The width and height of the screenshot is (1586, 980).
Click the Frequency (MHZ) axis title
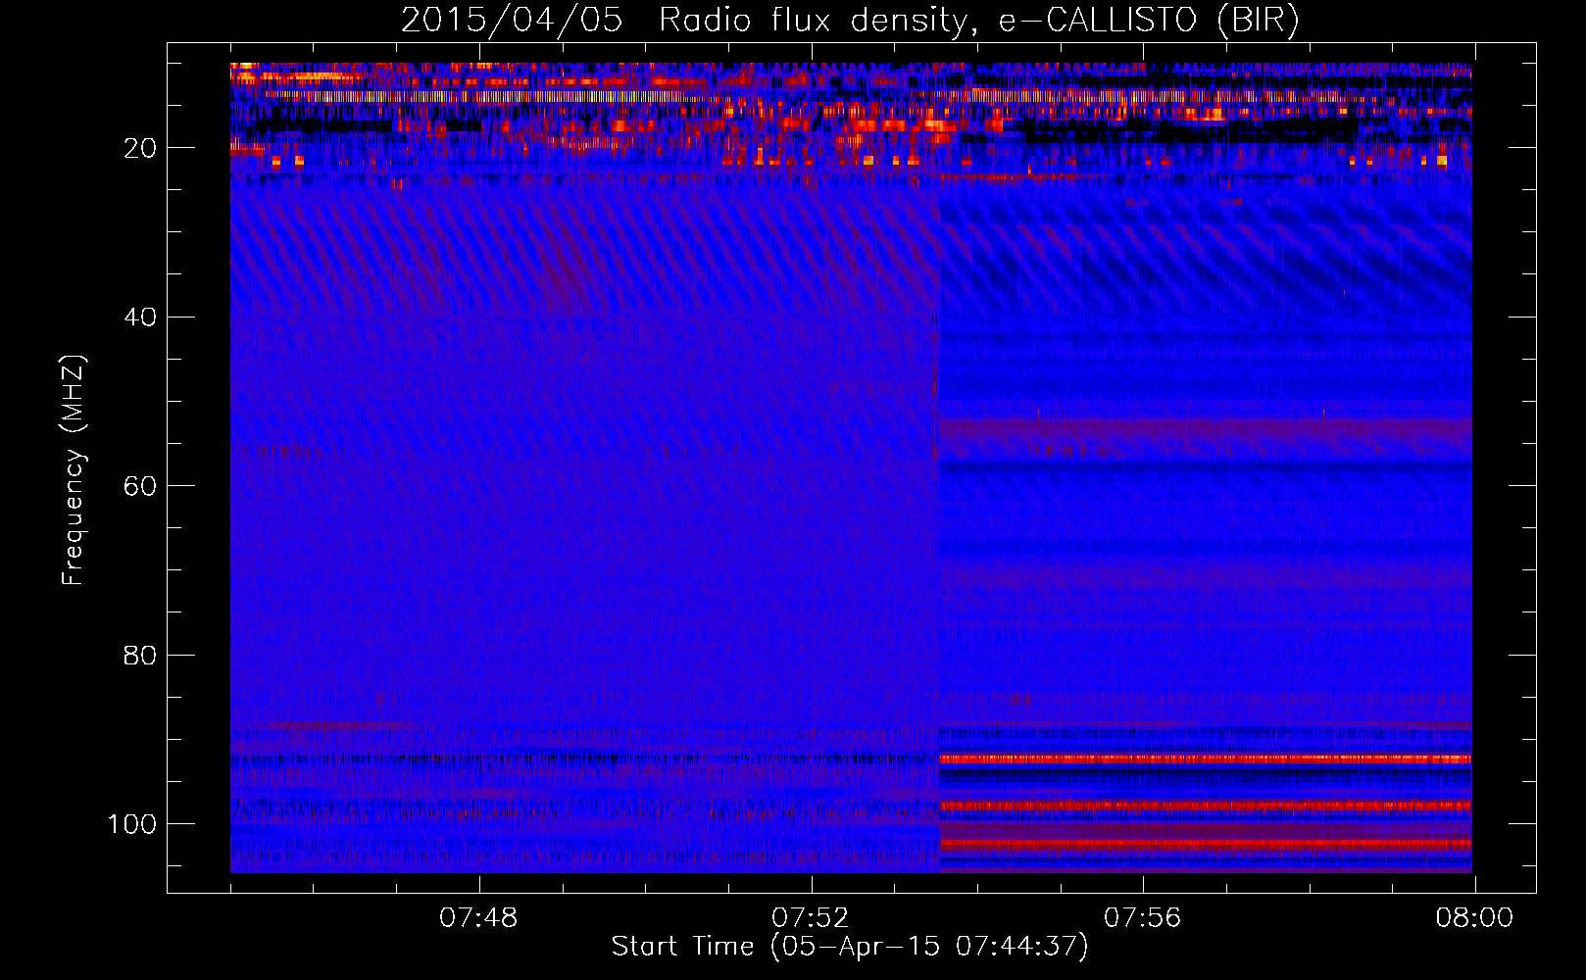pyautogui.click(x=74, y=470)
